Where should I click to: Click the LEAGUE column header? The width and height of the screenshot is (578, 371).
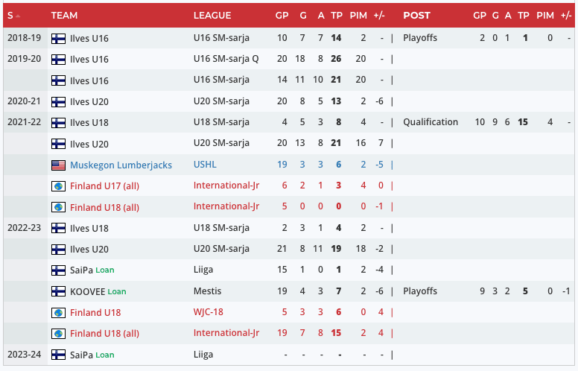coord(212,16)
